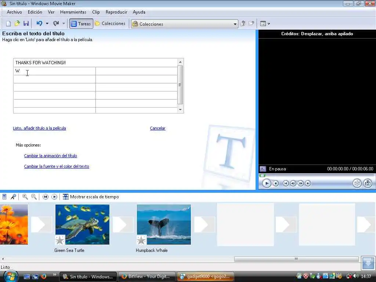Click the storyboard horizontal scrollbar thumb
The image size is (376, 282).
pos(296,259)
